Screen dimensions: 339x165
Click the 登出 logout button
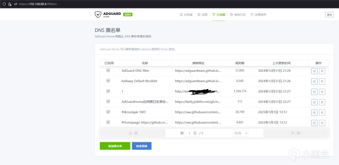tap(329, 15)
